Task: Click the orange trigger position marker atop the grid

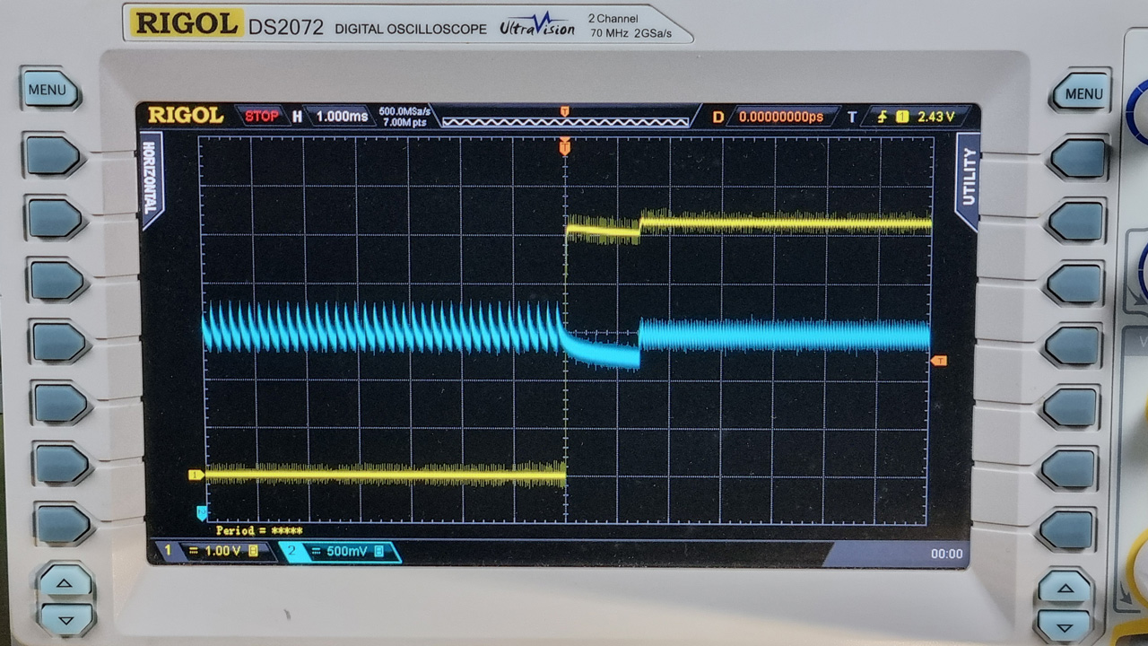Action: (564, 146)
